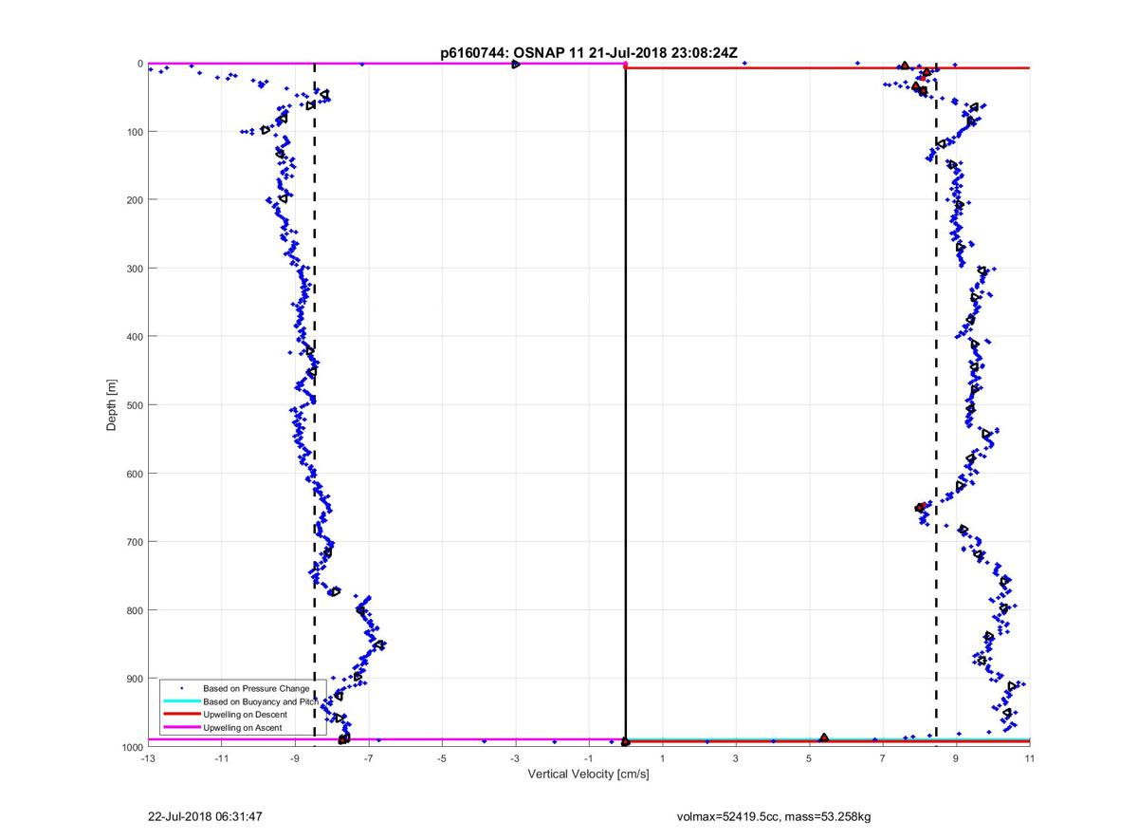This screenshot has width=1138, height=840.
Task: Click velocity tick label -7
Action: tap(368, 759)
